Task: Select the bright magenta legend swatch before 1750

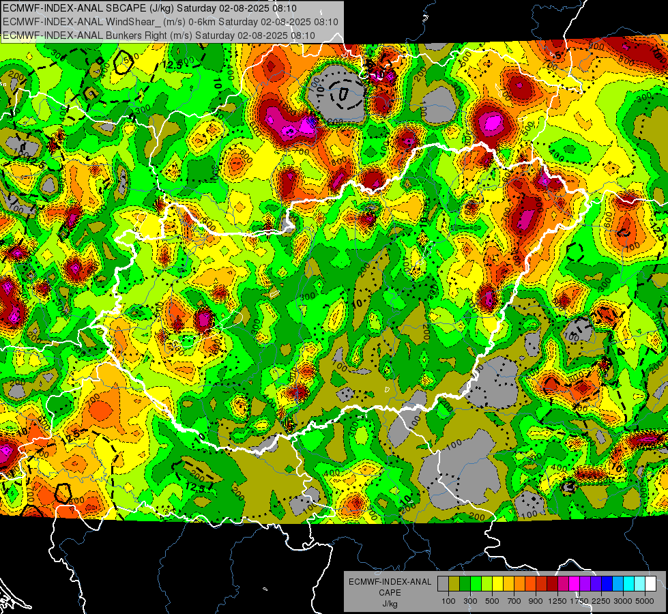Action: click(x=575, y=584)
